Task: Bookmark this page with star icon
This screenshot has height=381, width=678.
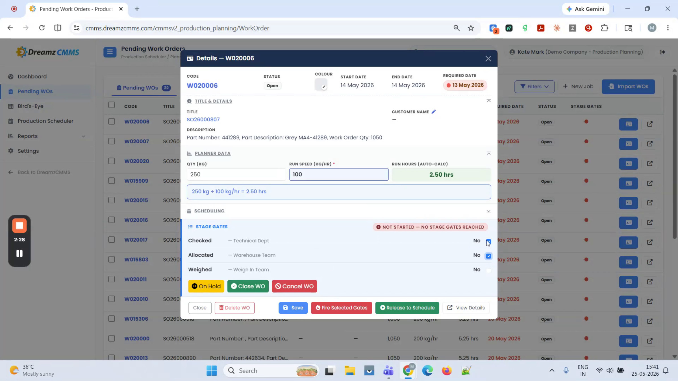Action: pos(471,28)
